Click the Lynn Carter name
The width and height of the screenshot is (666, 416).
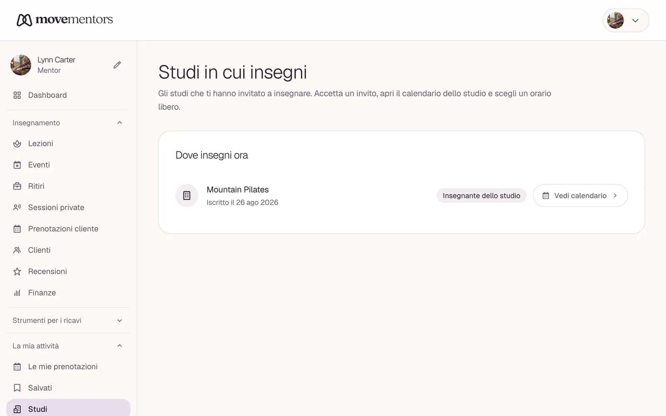[56, 60]
